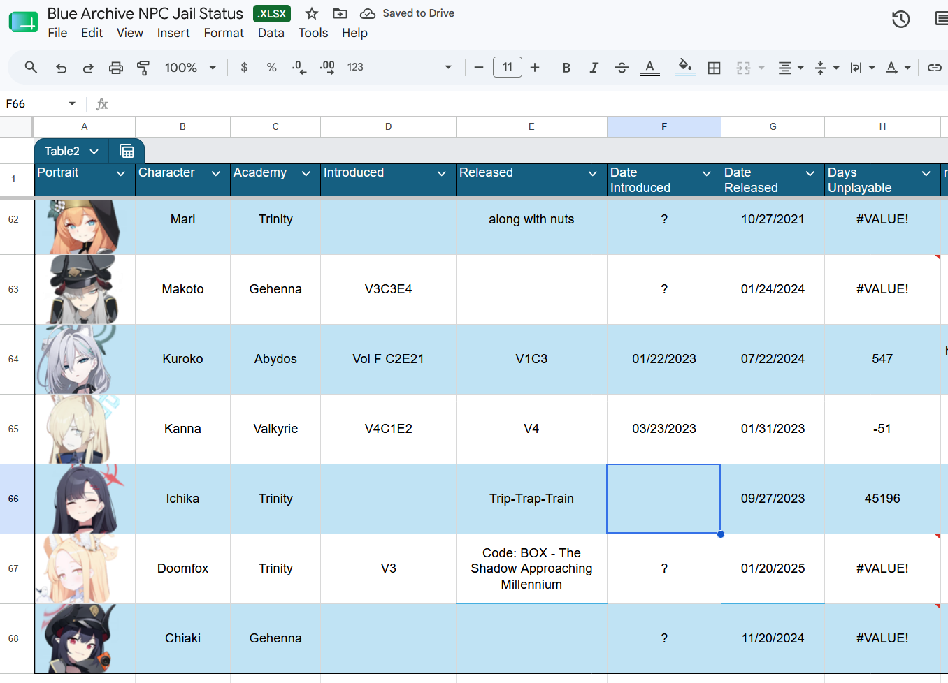This screenshot has height=683, width=948.
Task: Click the font size input field
Action: coord(508,68)
